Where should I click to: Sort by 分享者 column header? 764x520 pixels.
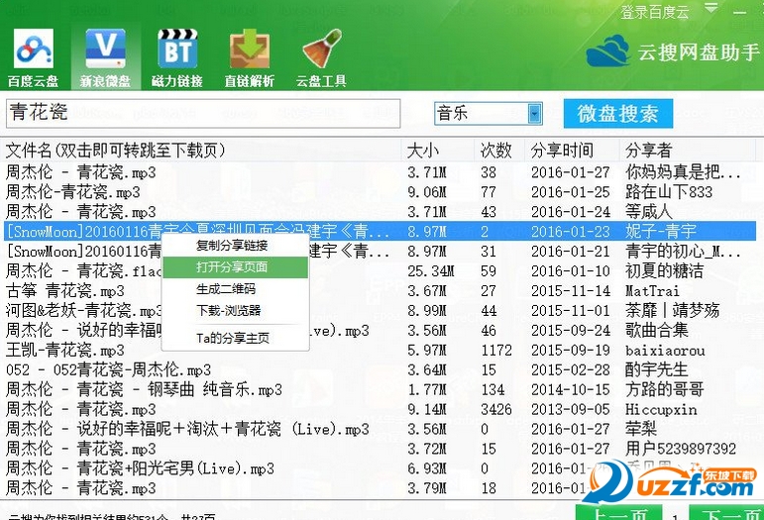687,151
